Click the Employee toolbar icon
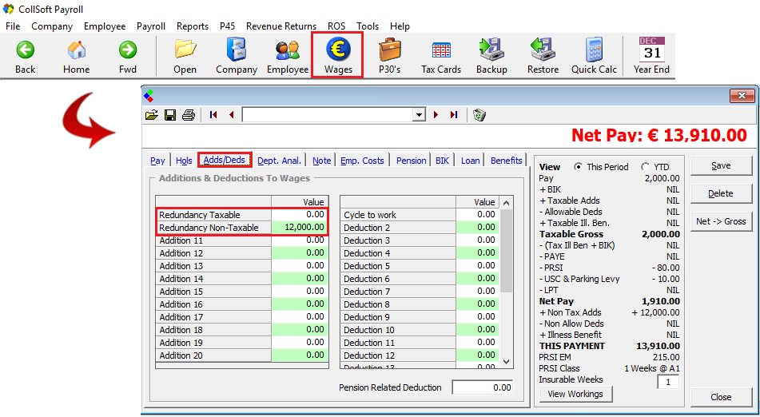This screenshot has width=760, height=417. tap(288, 56)
